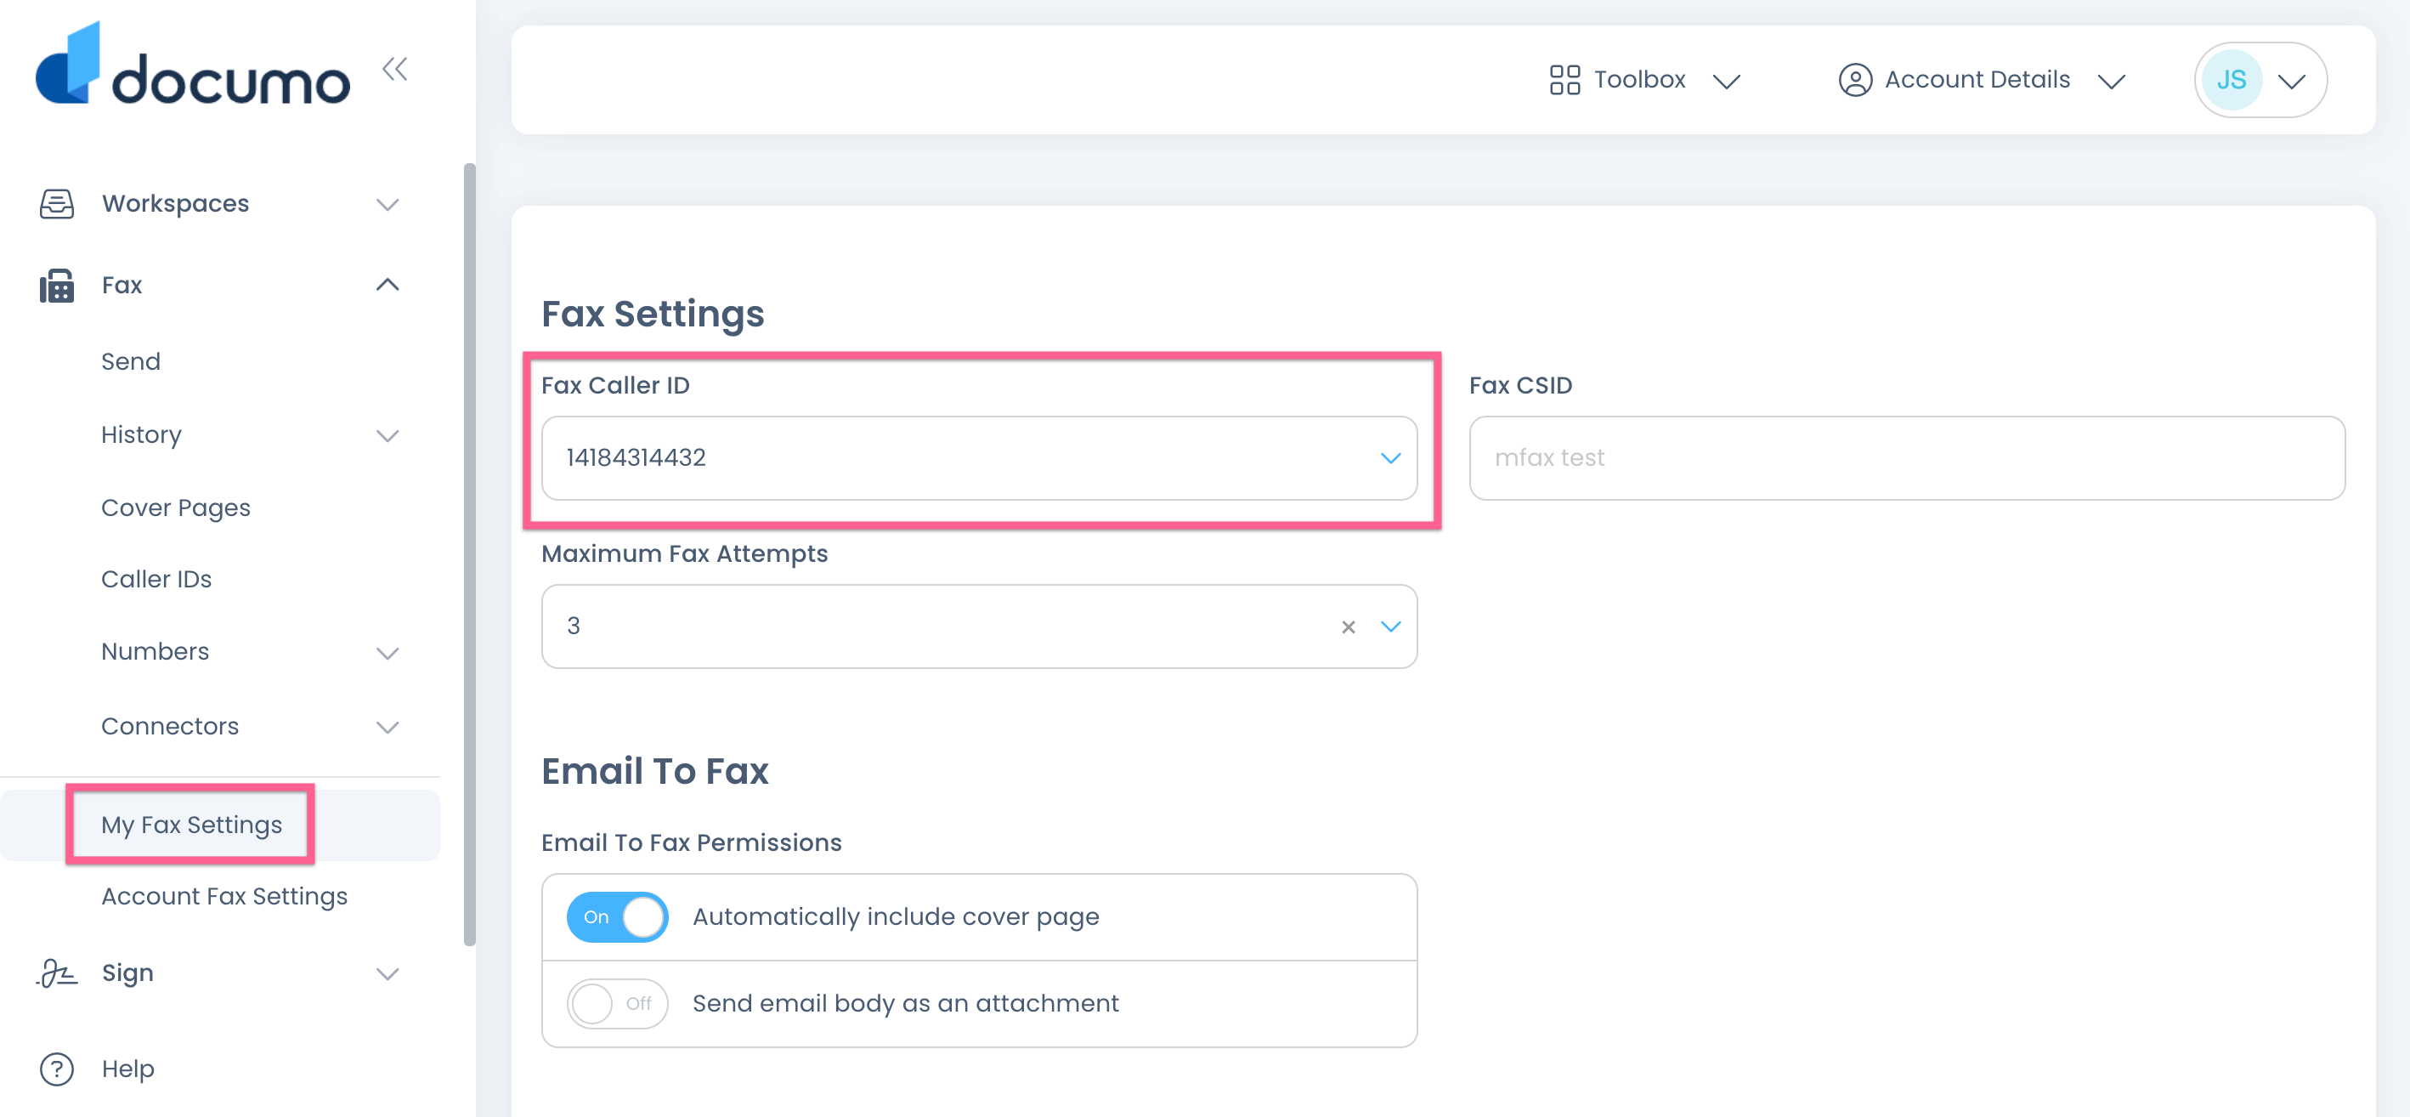Click into the Fax CSID field
This screenshot has height=1117, width=2410.
pos(1907,457)
